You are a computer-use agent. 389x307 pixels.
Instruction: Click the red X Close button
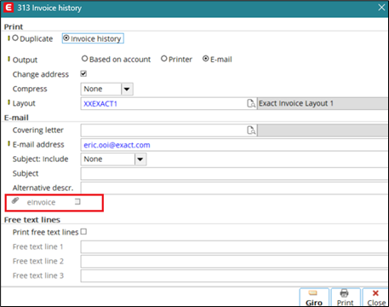[x=375, y=298]
